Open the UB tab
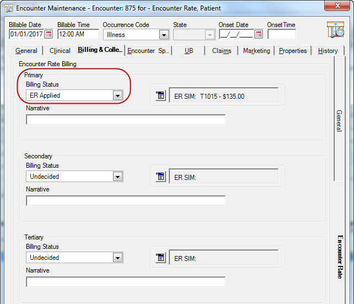The image size is (354, 304). click(189, 51)
